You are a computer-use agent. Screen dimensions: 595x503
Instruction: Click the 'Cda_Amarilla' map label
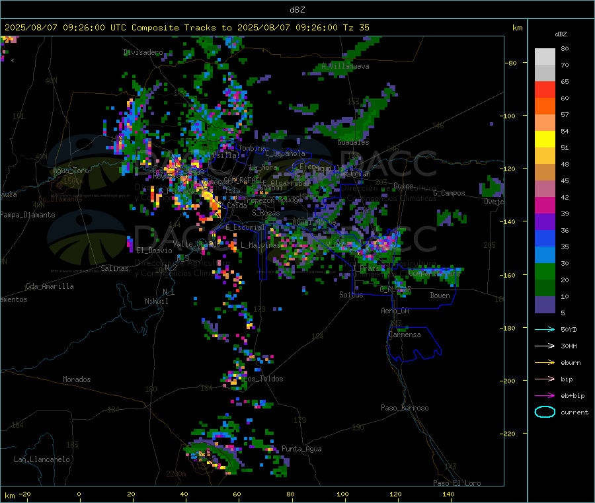(50, 286)
